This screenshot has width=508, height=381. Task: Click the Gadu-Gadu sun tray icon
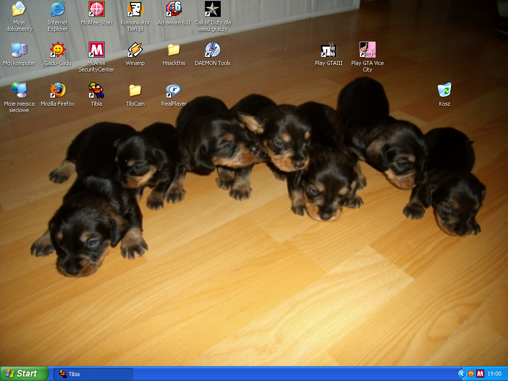[471, 374]
